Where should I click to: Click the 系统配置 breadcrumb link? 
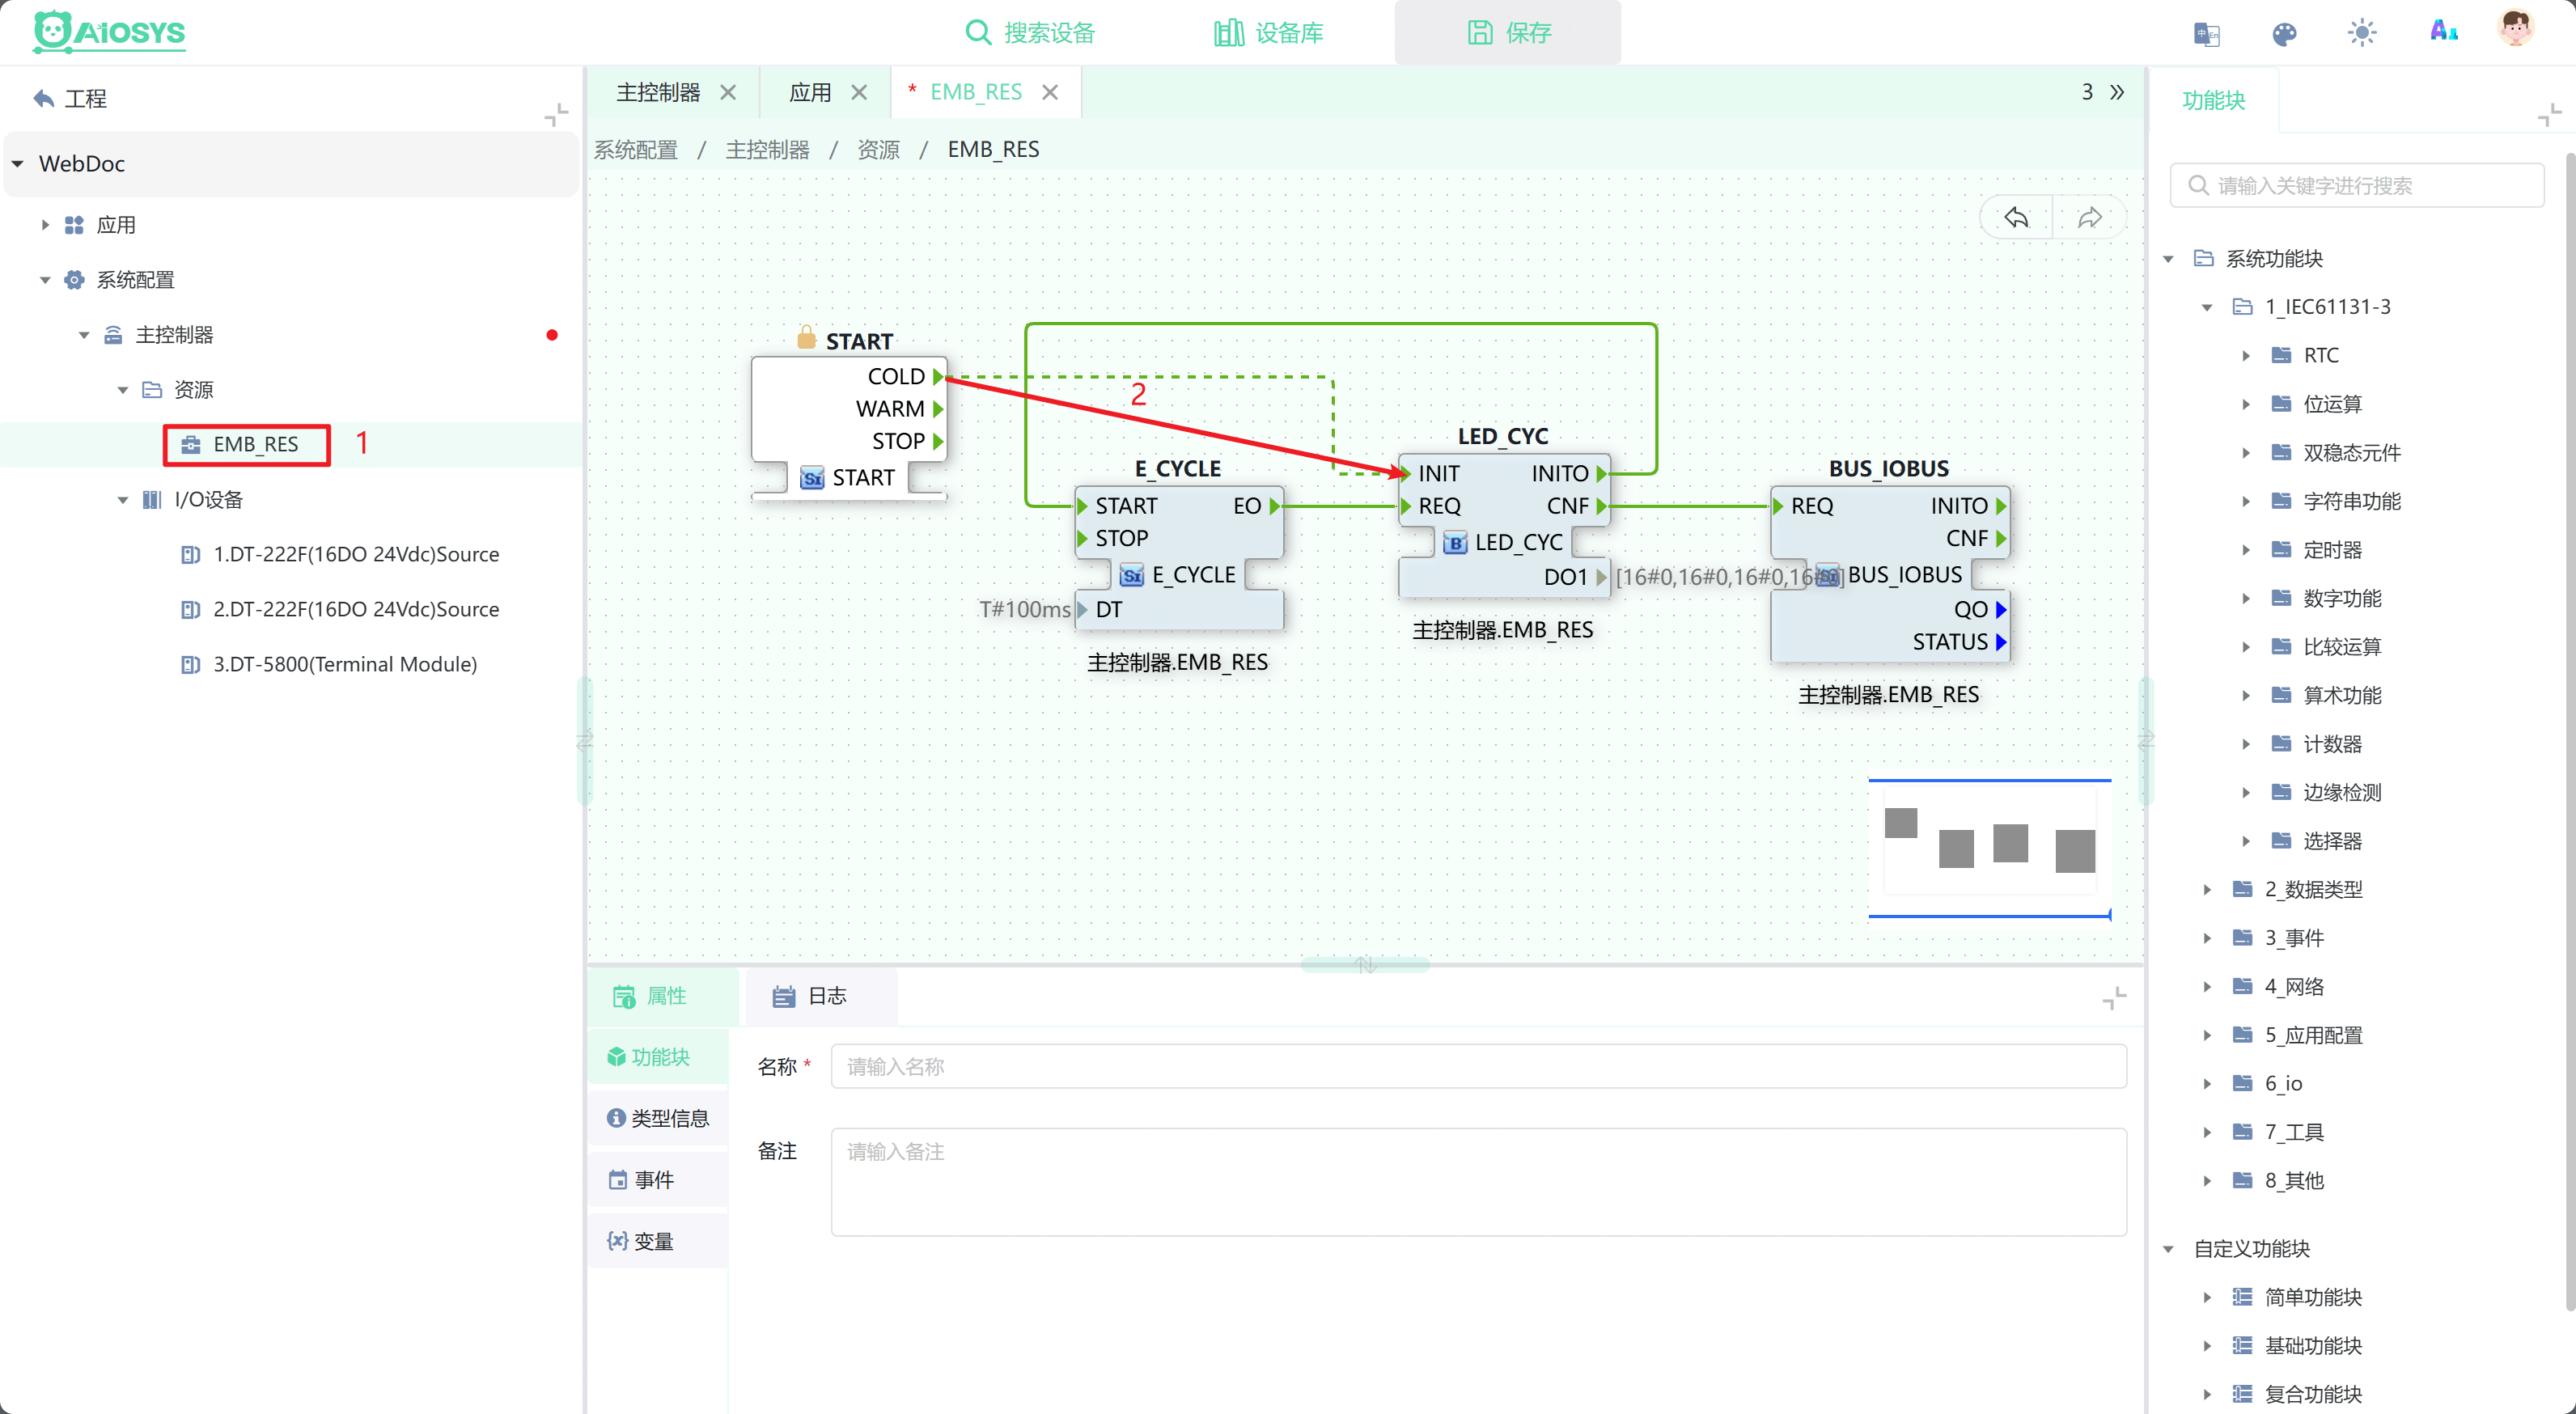click(x=636, y=150)
